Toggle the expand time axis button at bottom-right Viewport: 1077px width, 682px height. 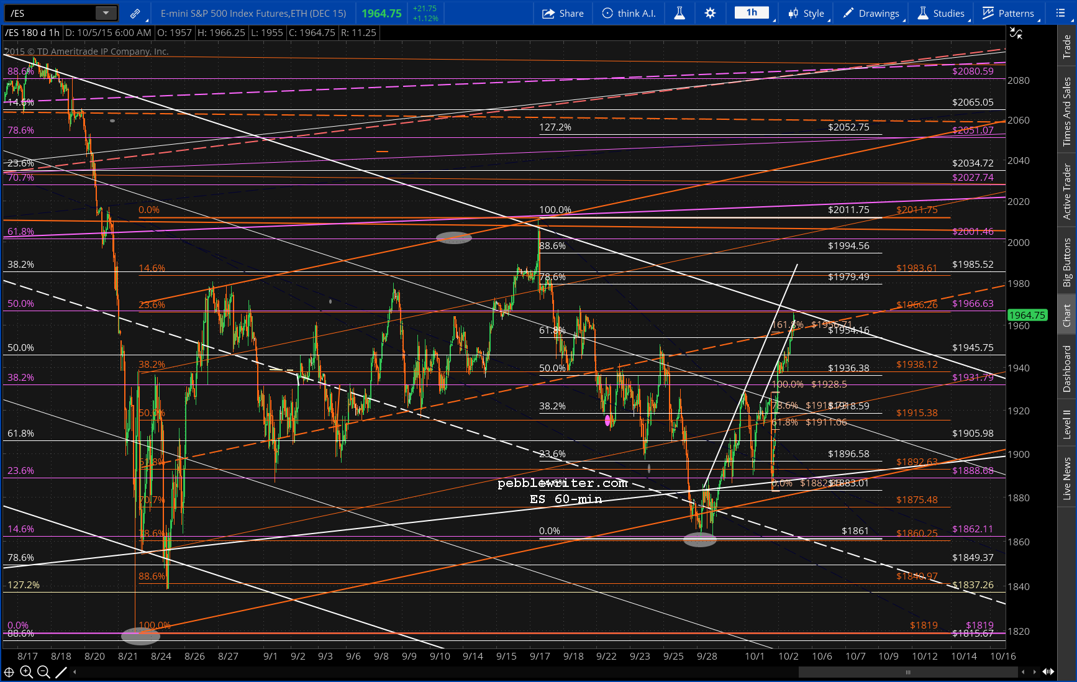point(1048,671)
